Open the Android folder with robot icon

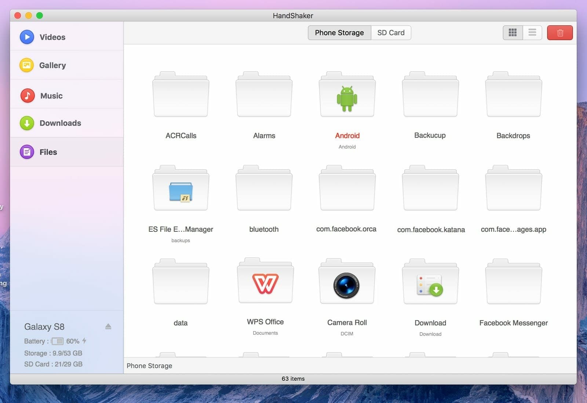[x=347, y=95]
